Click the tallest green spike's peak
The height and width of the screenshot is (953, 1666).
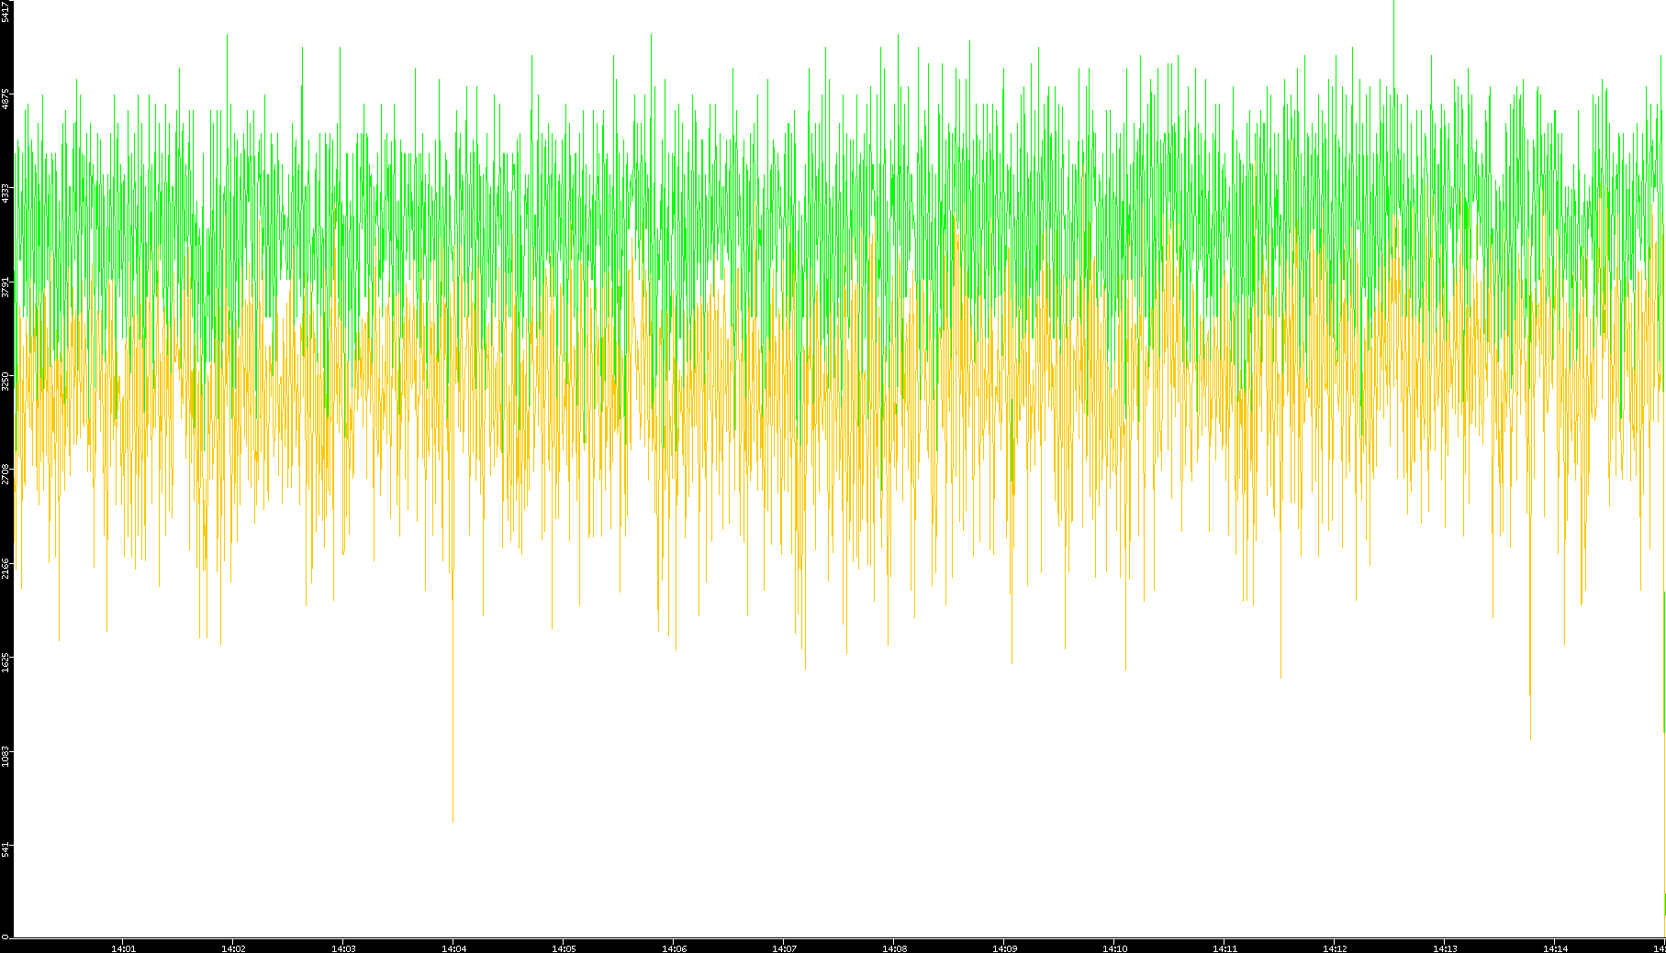1393,3
